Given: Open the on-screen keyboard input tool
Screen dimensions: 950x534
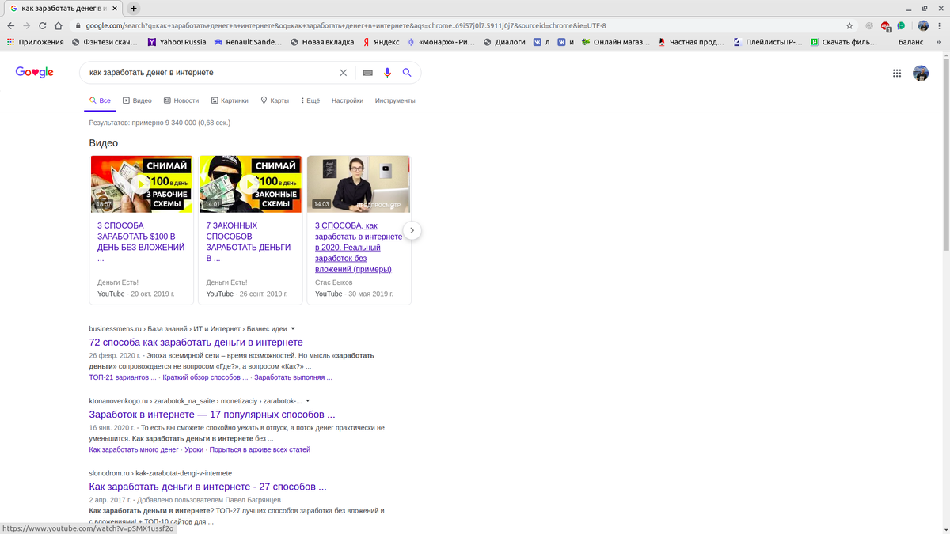Looking at the screenshot, I should tap(367, 72).
